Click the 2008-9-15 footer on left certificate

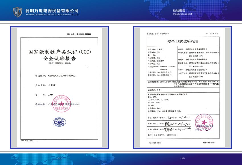tap(27, 141)
